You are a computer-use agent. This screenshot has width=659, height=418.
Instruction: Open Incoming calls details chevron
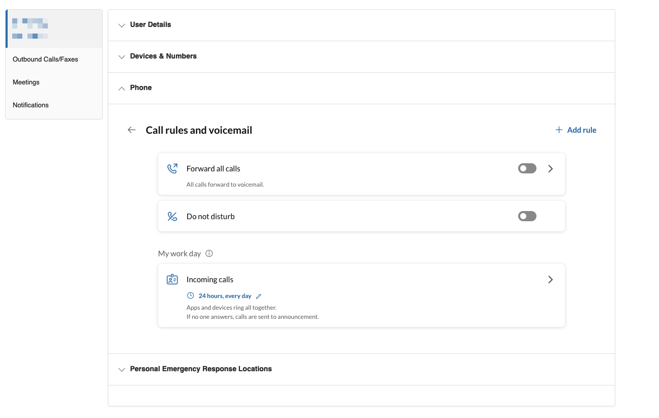point(550,280)
